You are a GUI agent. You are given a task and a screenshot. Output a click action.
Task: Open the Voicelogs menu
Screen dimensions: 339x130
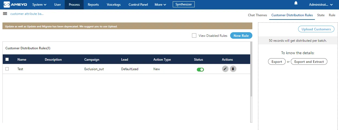[114, 5]
